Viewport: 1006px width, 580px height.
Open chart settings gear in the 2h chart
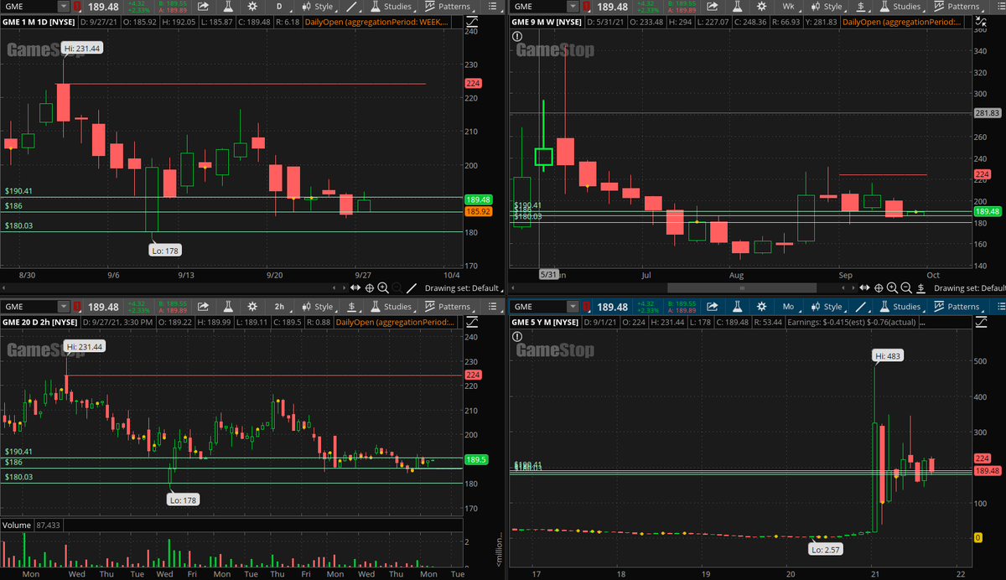tap(251, 307)
